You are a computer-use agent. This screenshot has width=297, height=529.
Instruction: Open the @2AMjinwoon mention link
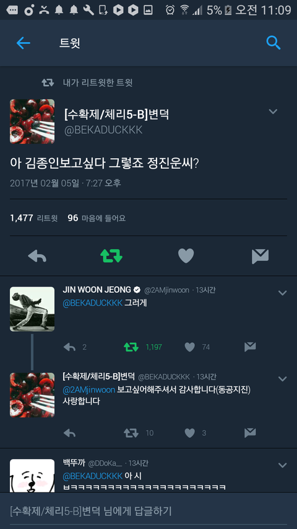(89, 389)
